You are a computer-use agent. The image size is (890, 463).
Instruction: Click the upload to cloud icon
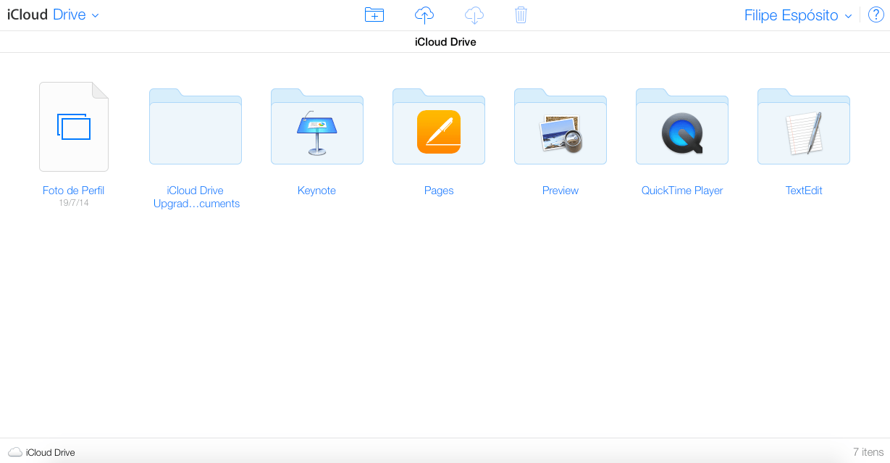coord(424,14)
